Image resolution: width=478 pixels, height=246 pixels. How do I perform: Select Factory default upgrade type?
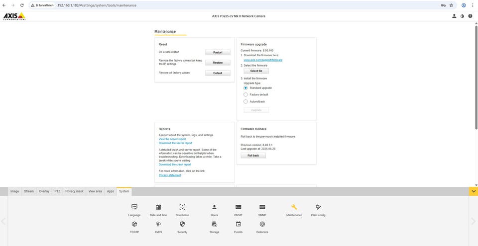[245, 94]
